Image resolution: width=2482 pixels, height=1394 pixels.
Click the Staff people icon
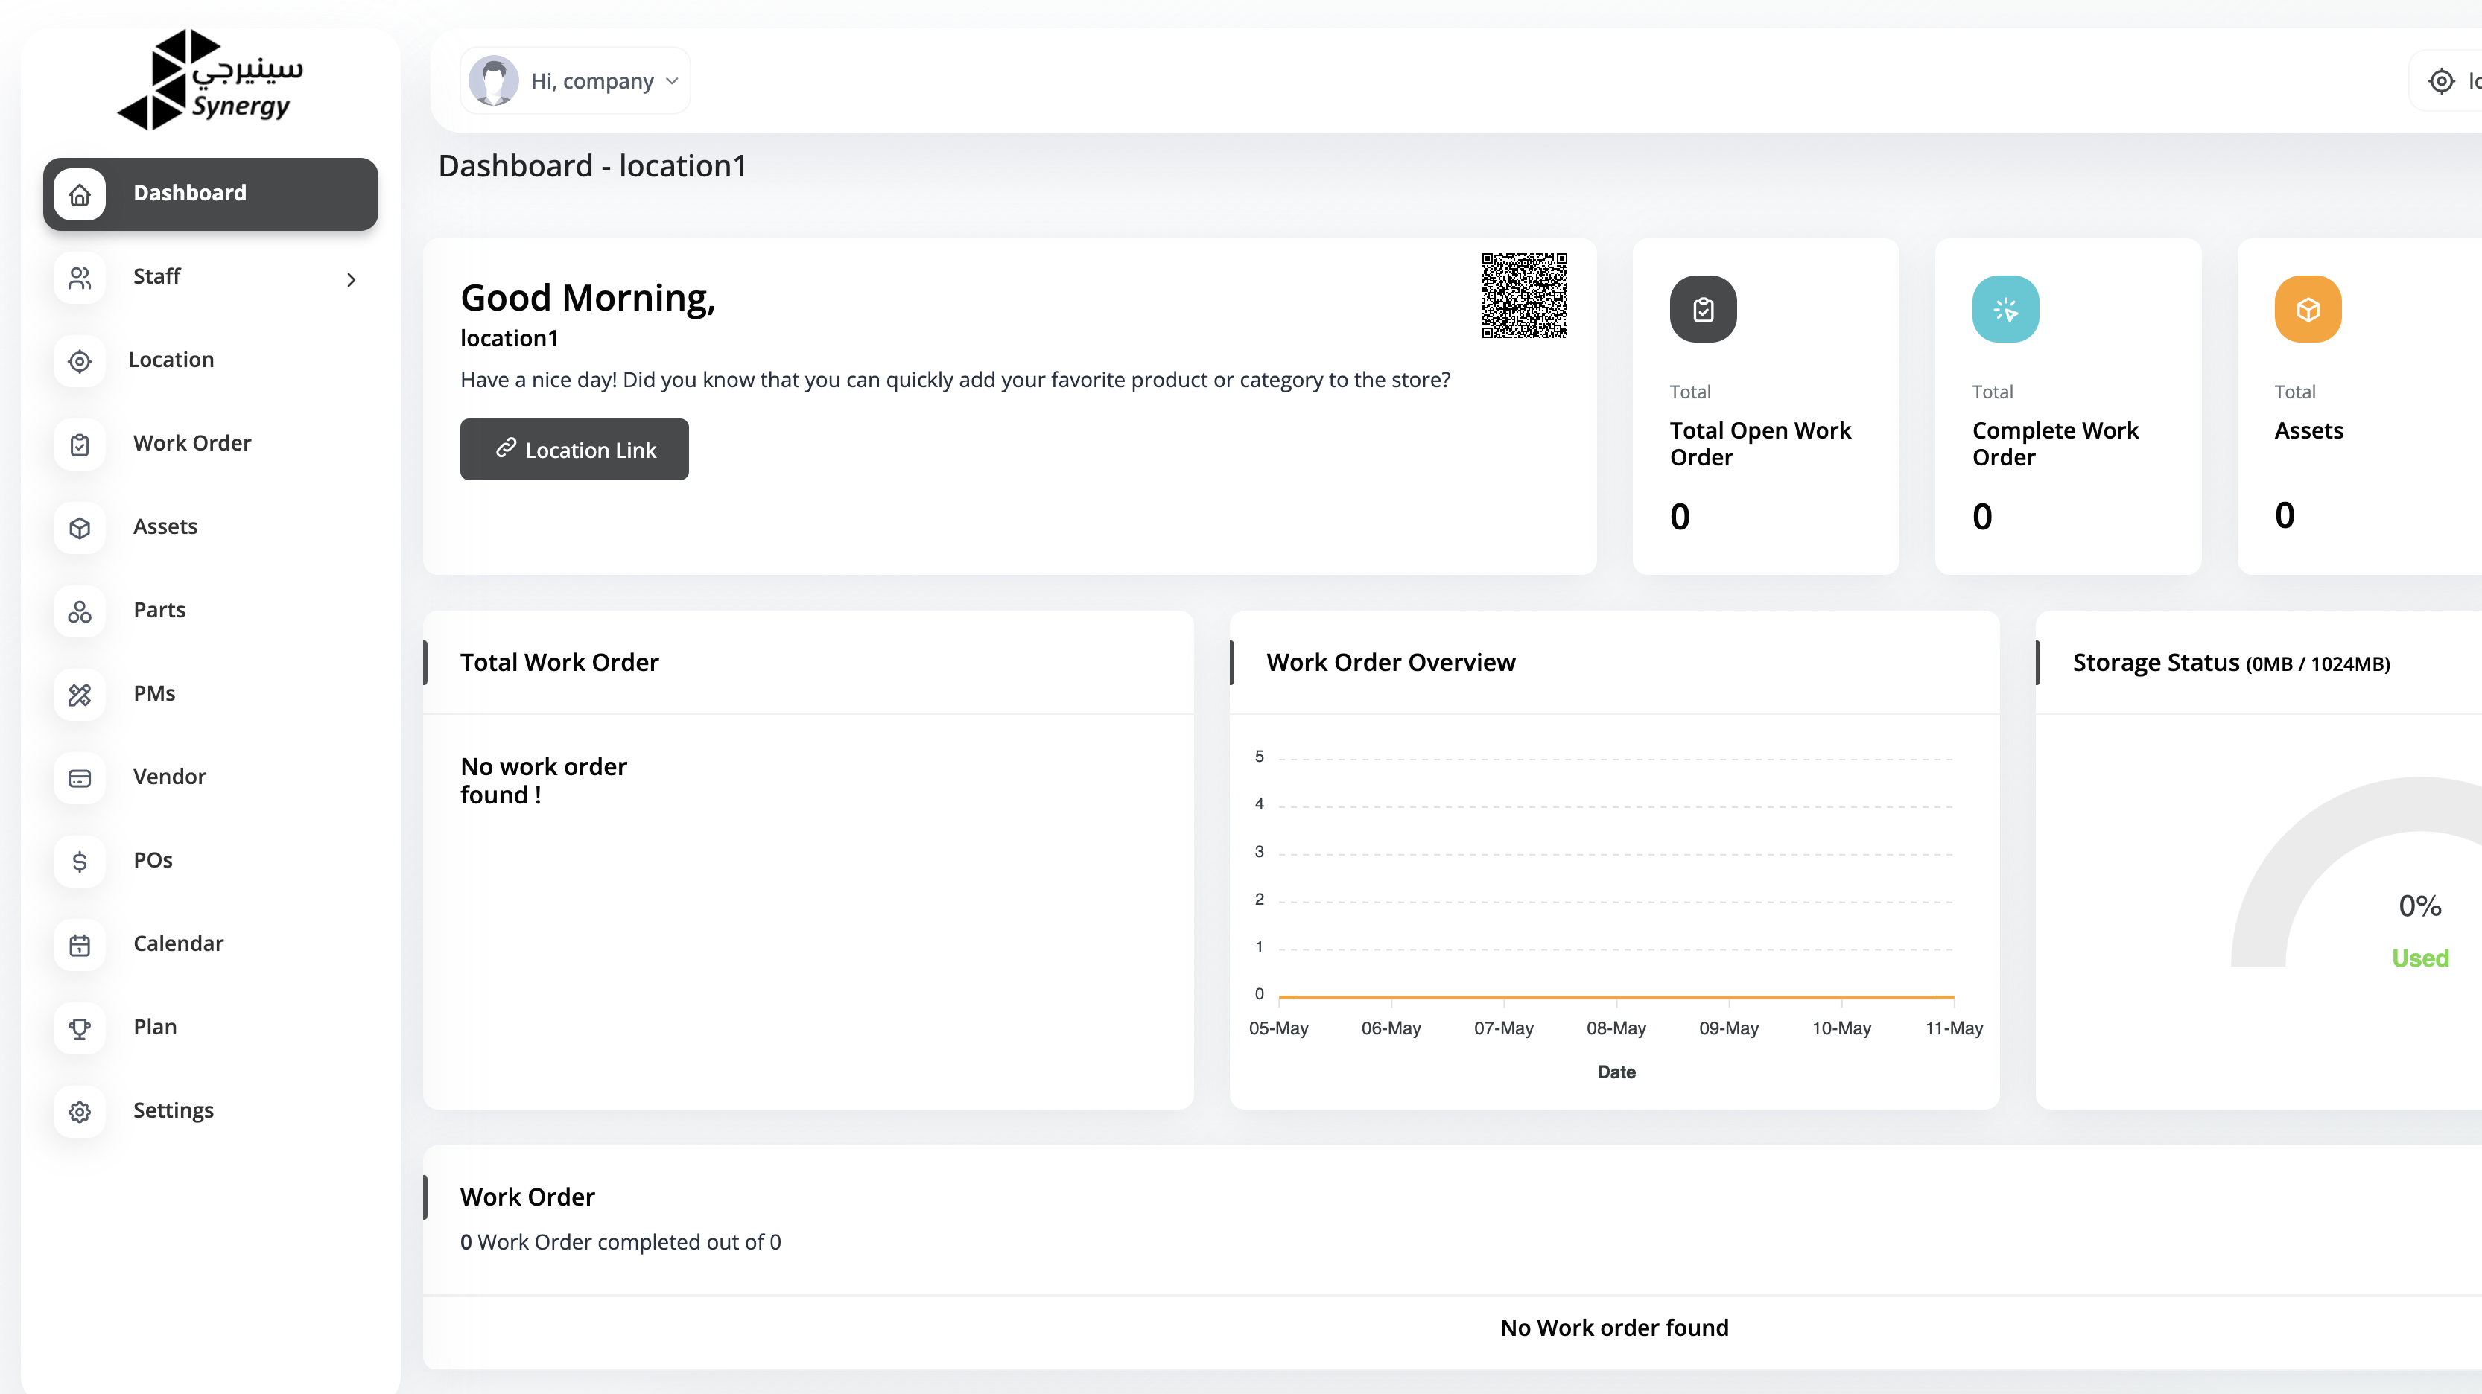point(80,278)
